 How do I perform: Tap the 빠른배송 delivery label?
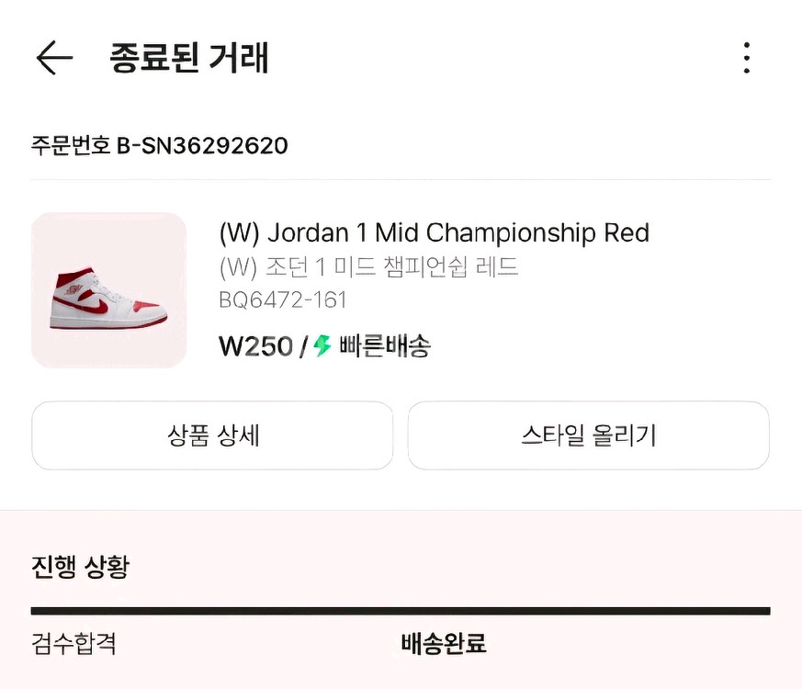point(384,346)
